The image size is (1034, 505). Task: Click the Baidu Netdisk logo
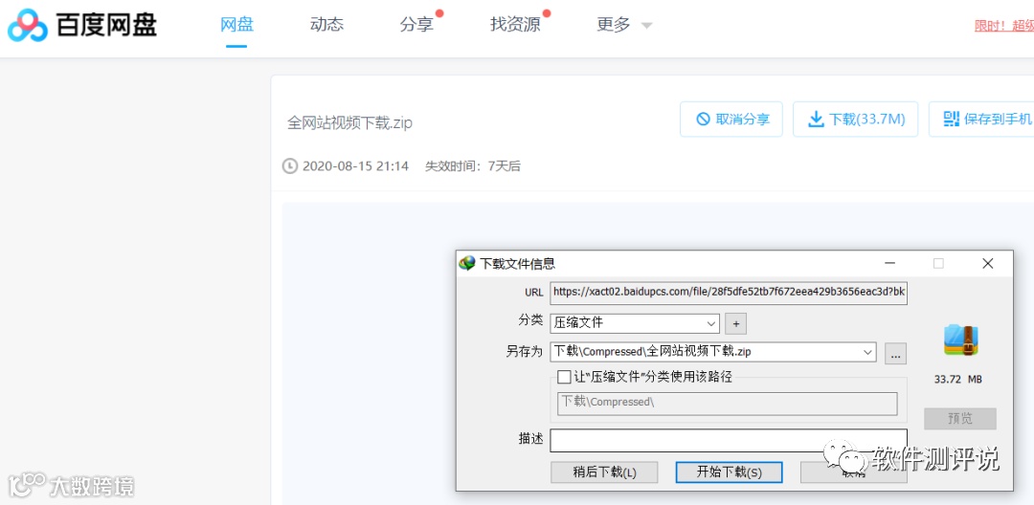[82, 25]
